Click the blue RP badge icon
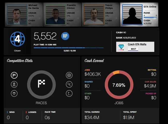The image size is (168, 124). (x=65, y=36)
